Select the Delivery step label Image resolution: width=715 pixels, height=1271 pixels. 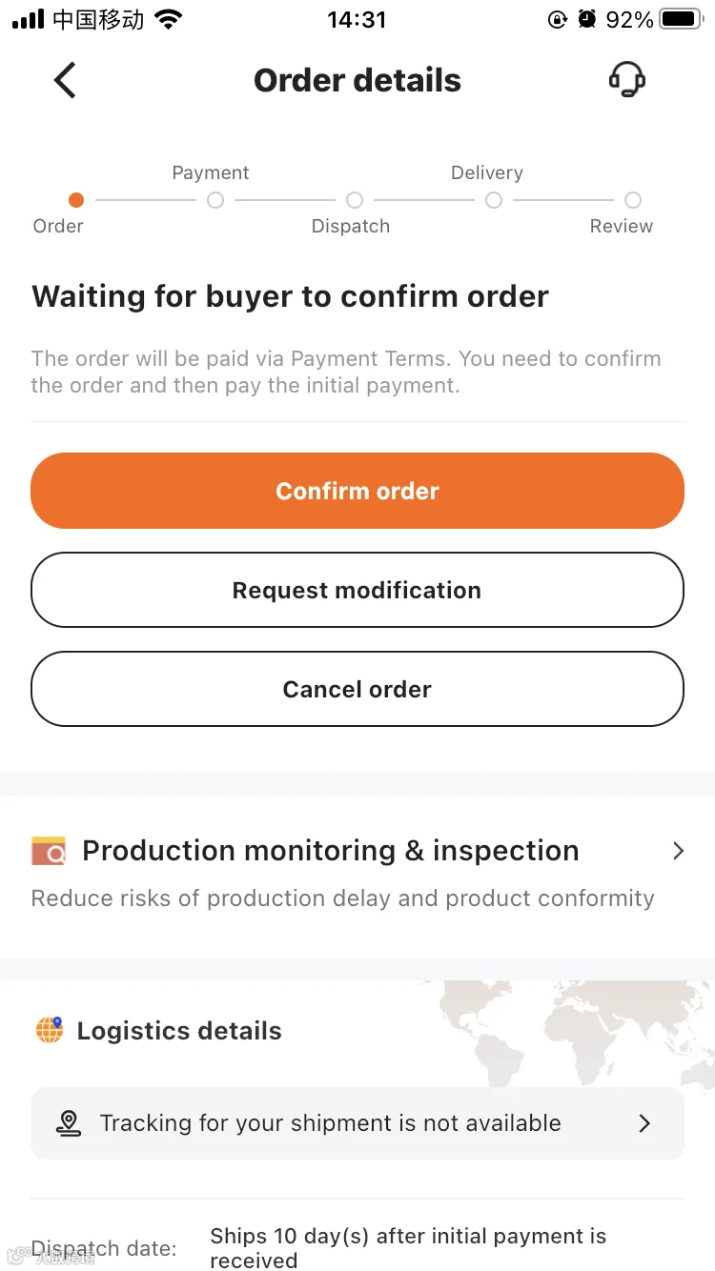(x=486, y=172)
